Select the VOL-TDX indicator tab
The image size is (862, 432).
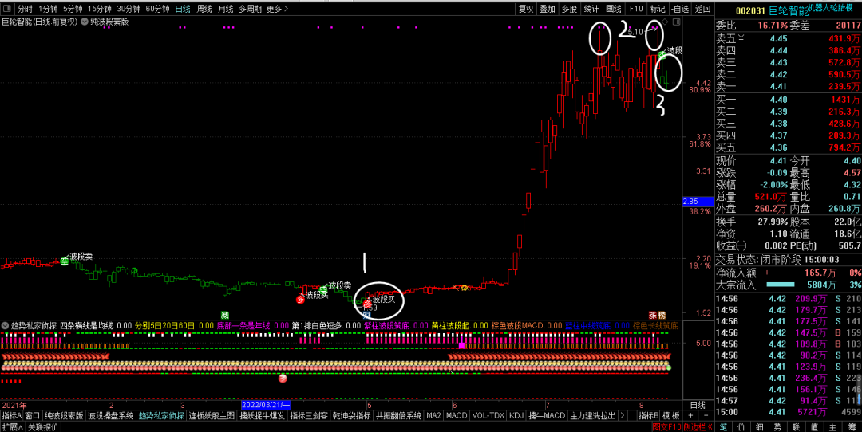pos(488,415)
